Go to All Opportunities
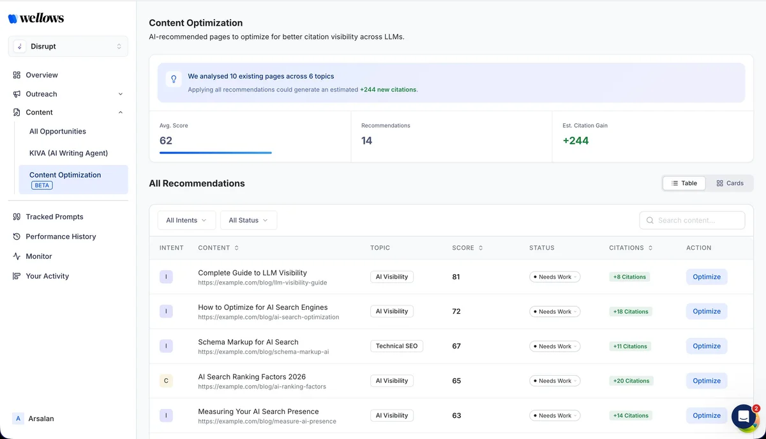This screenshot has width=766, height=439. (x=57, y=132)
